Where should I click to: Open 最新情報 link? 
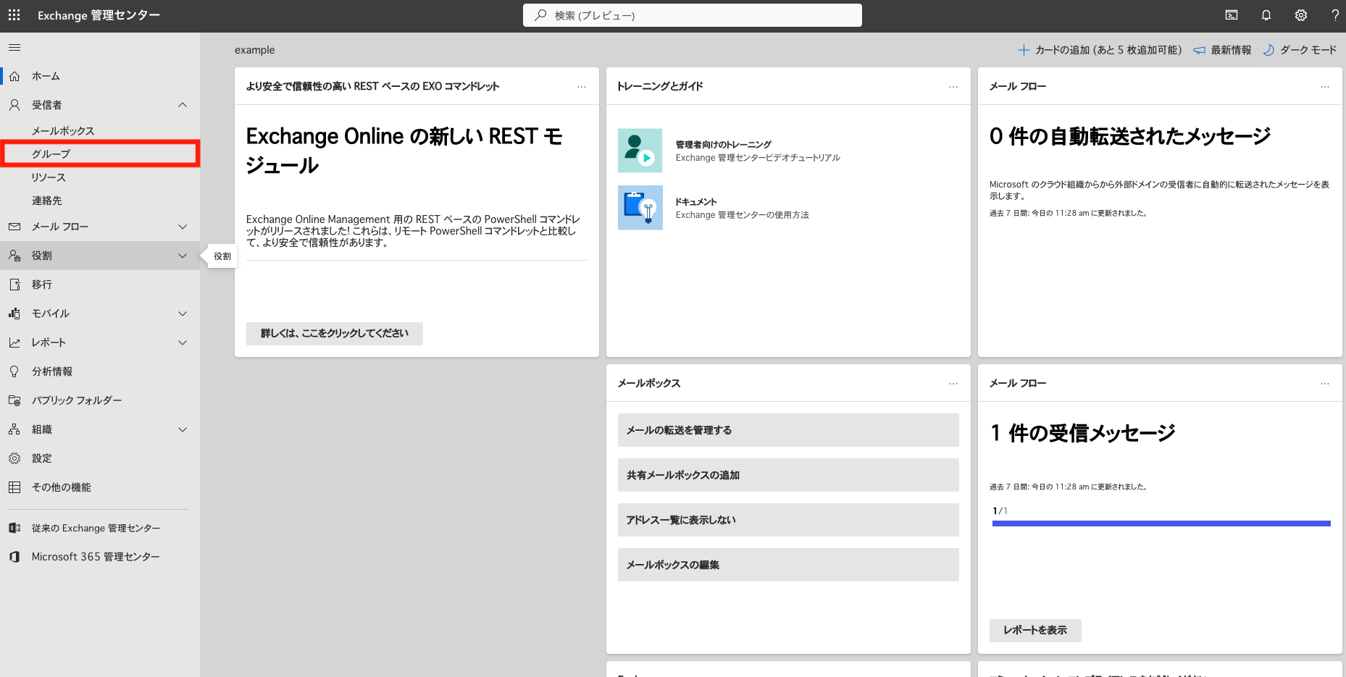click(x=1222, y=50)
